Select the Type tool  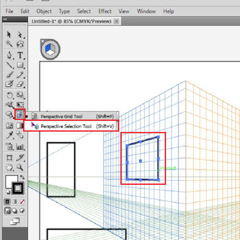tap(20, 55)
